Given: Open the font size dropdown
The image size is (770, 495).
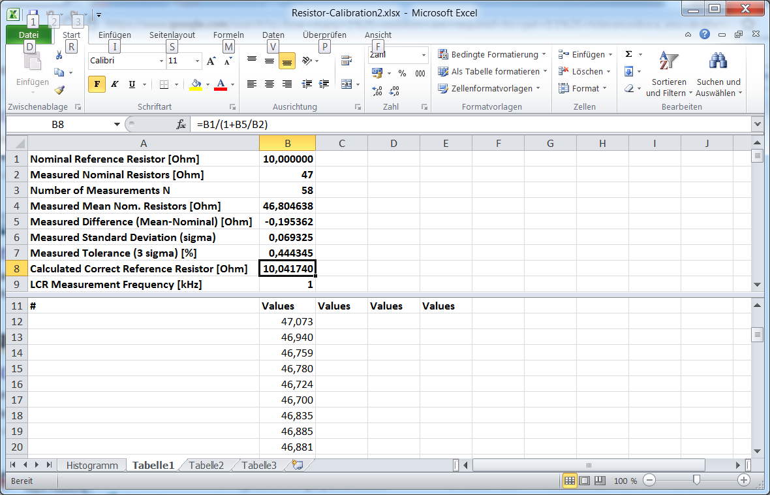Looking at the screenshot, I should [198, 61].
